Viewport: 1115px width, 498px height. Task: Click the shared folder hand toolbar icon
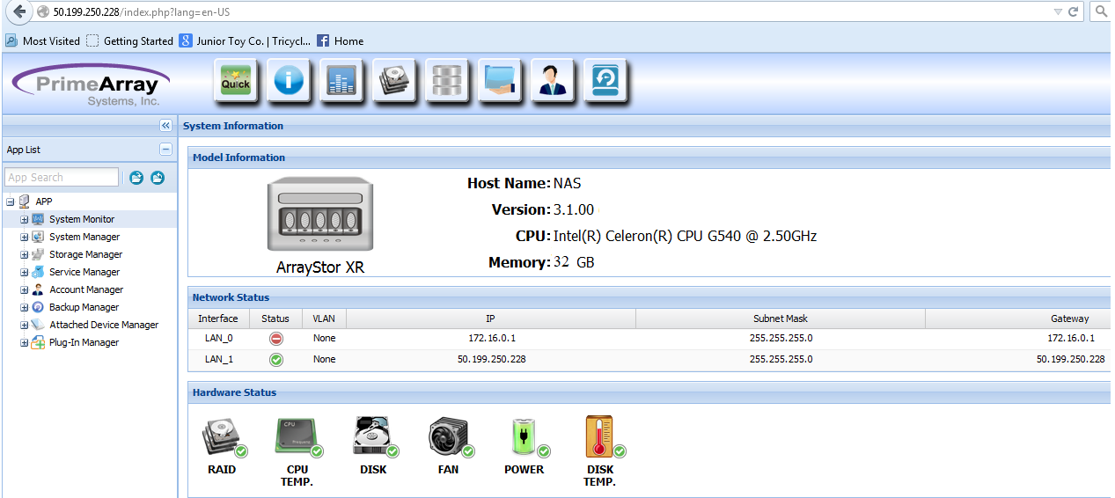point(500,82)
